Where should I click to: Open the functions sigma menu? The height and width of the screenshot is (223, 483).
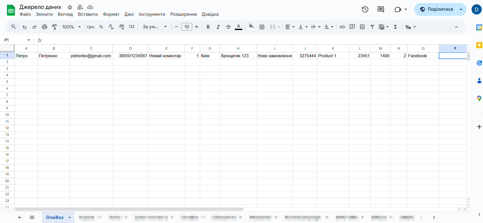point(395,27)
